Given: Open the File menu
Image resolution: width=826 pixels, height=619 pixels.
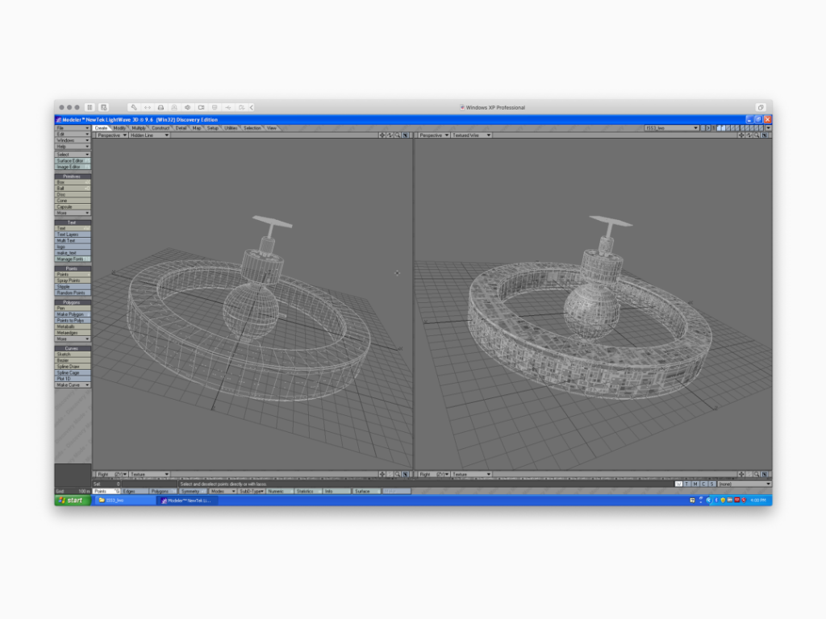Looking at the screenshot, I should coord(73,128).
